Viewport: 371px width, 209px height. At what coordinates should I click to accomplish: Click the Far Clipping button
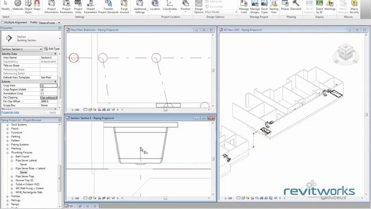pyautogui.click(x=49, y=98)
